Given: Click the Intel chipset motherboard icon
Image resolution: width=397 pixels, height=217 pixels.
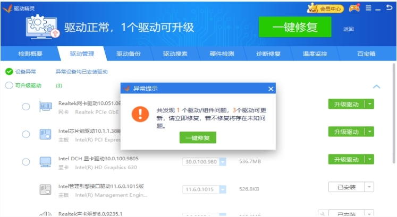Looking at the screenshot, I should [46, 134].
